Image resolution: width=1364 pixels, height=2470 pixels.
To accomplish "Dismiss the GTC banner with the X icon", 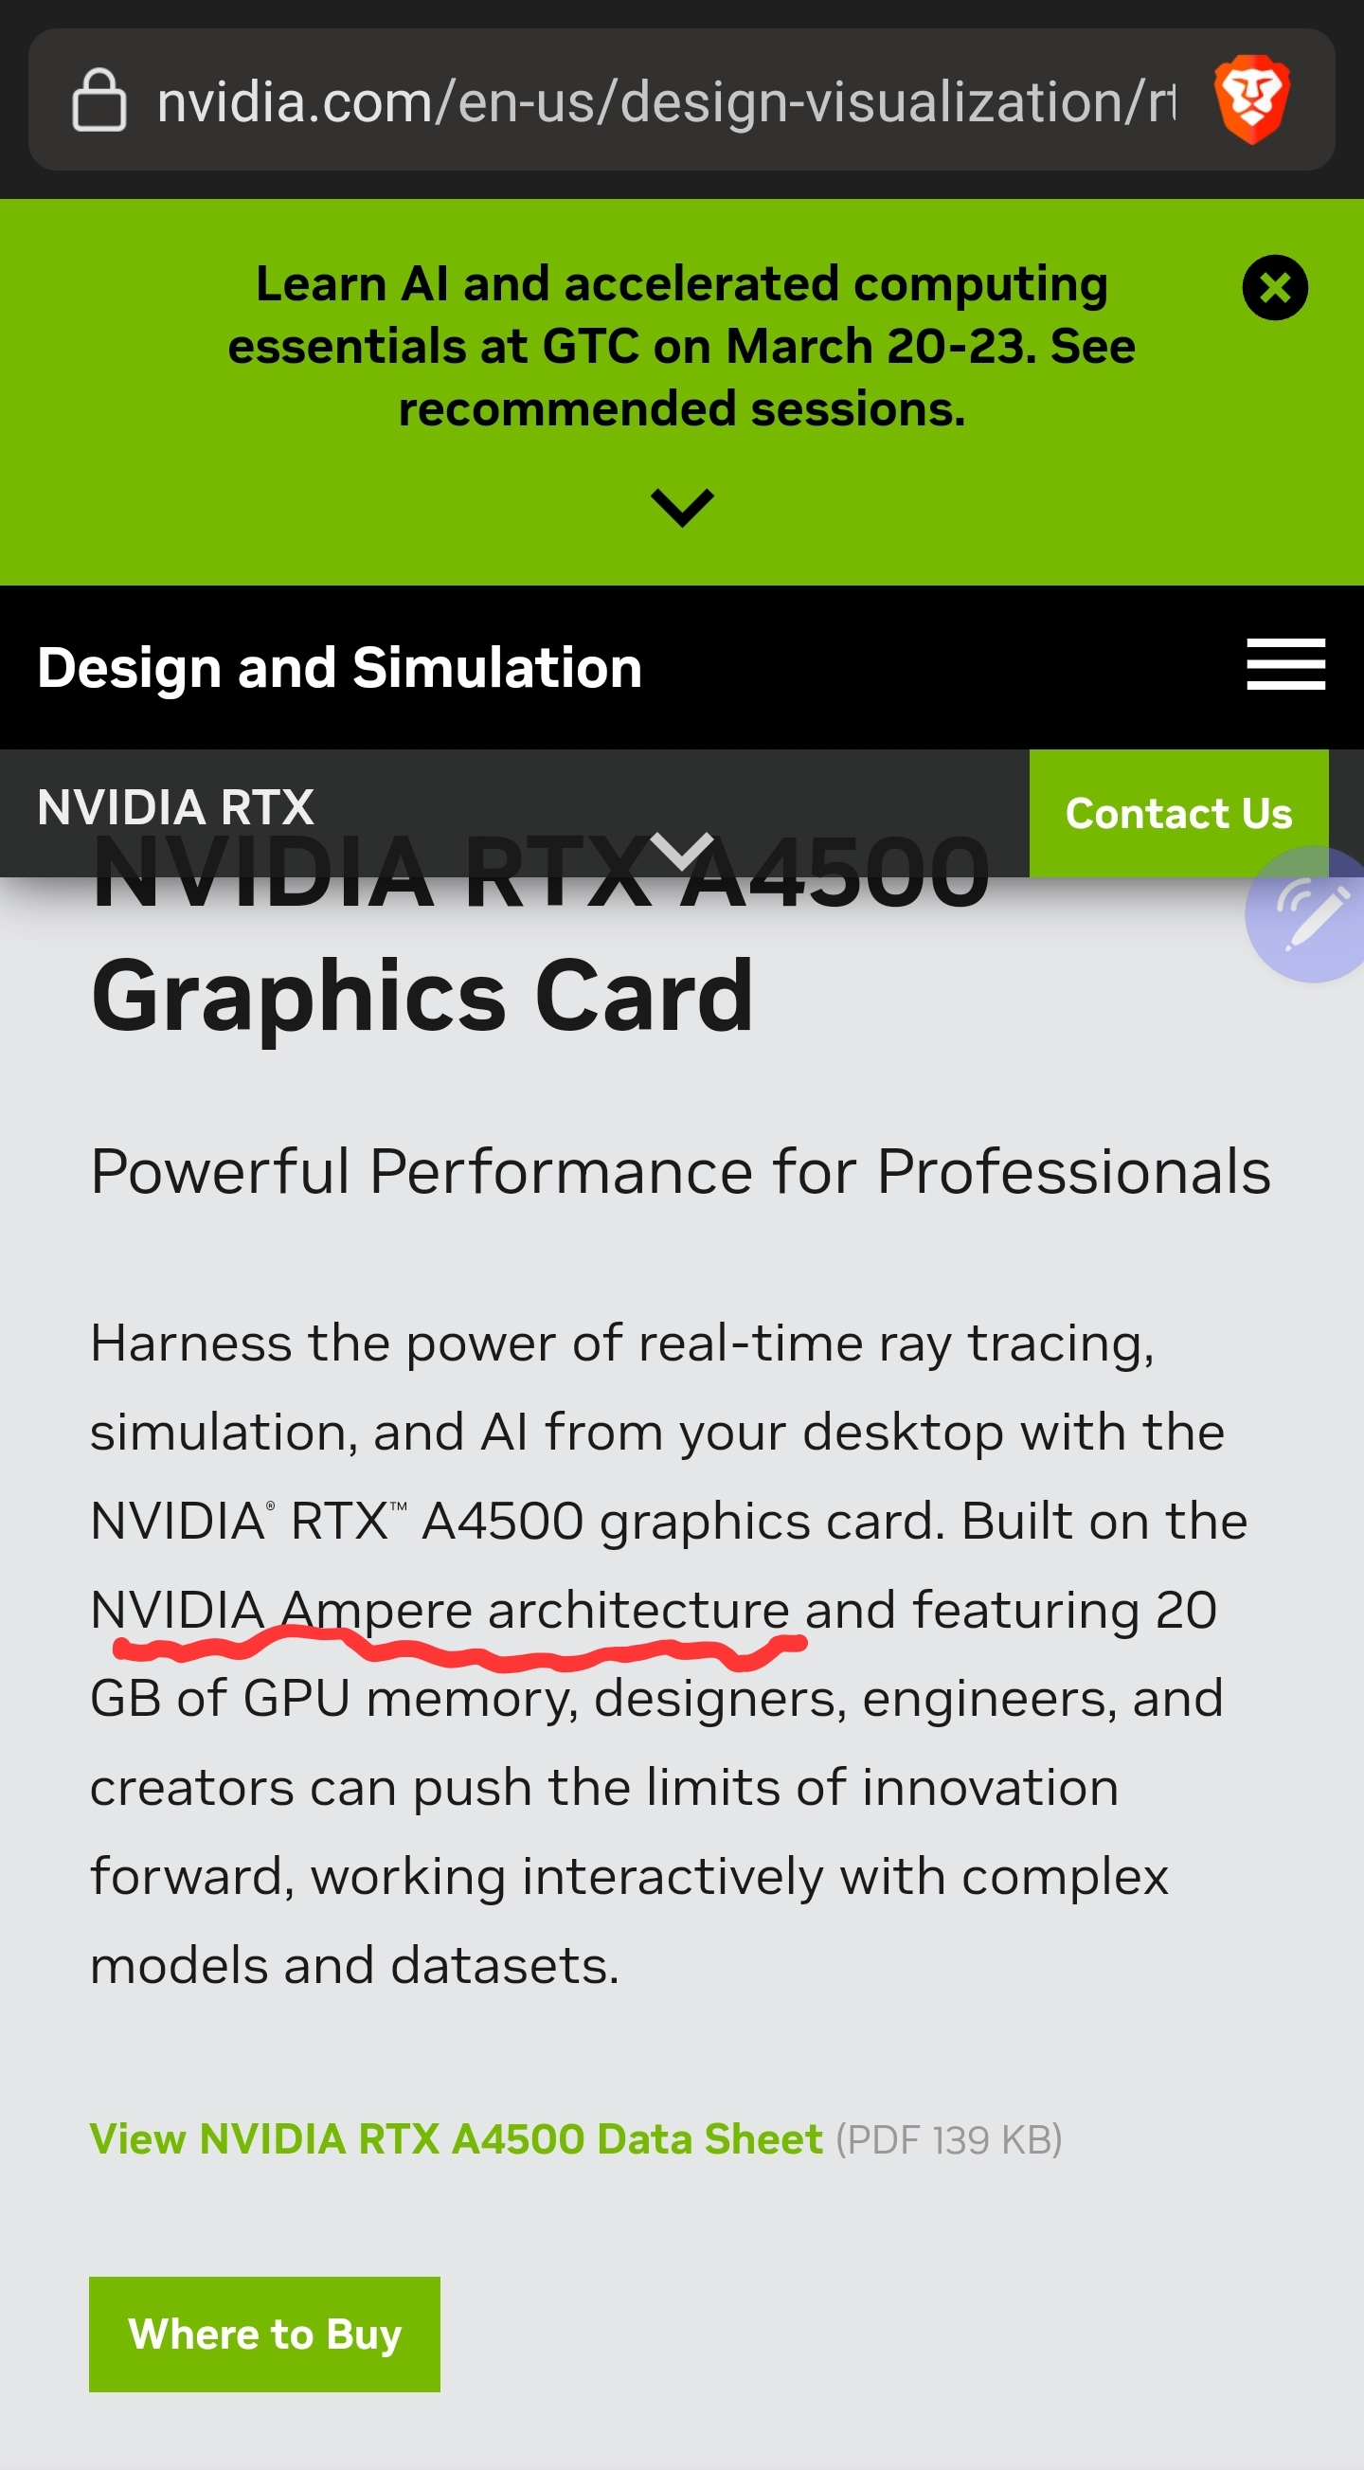I will coord(1274,290).
